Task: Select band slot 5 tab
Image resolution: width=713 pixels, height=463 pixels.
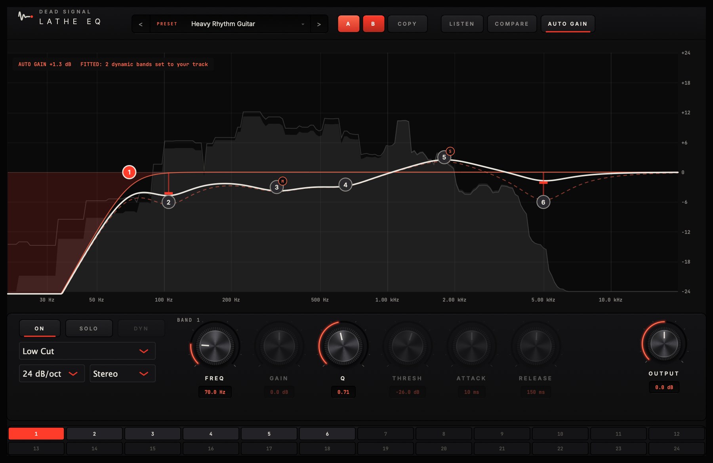Action: click(269, 434)
